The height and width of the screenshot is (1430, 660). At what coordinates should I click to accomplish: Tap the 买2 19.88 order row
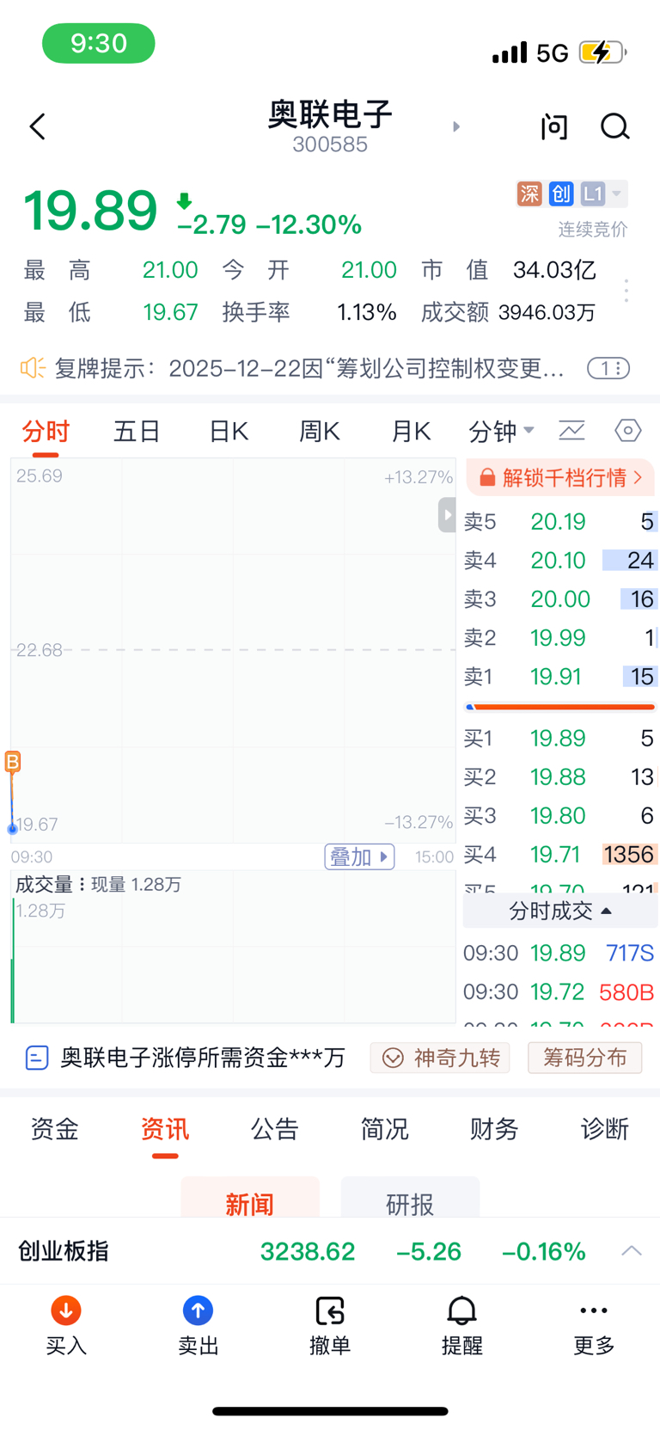(x=560, y=776)
